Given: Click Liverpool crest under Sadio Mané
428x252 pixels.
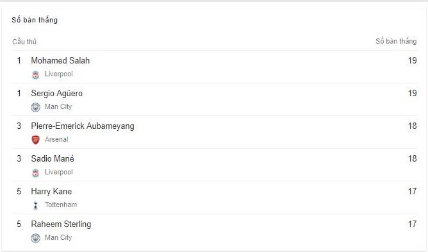Looking at the screenshot, I should tap(35, 172).
